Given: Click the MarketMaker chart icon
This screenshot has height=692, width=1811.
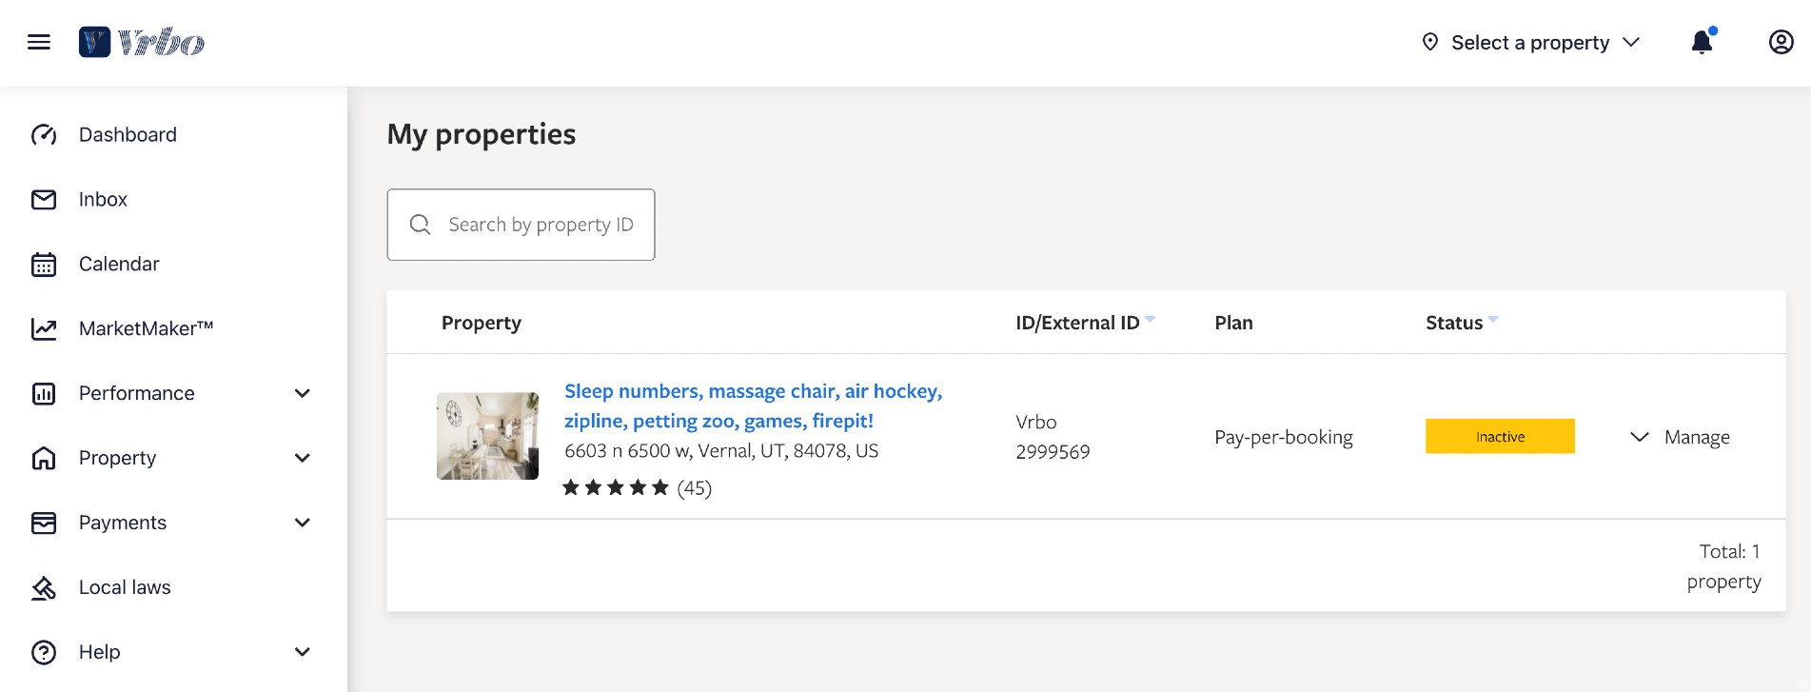Looking at the screenshot, I should (44, 329).
